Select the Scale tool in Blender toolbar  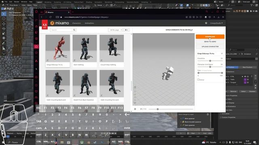pos(4,33)
